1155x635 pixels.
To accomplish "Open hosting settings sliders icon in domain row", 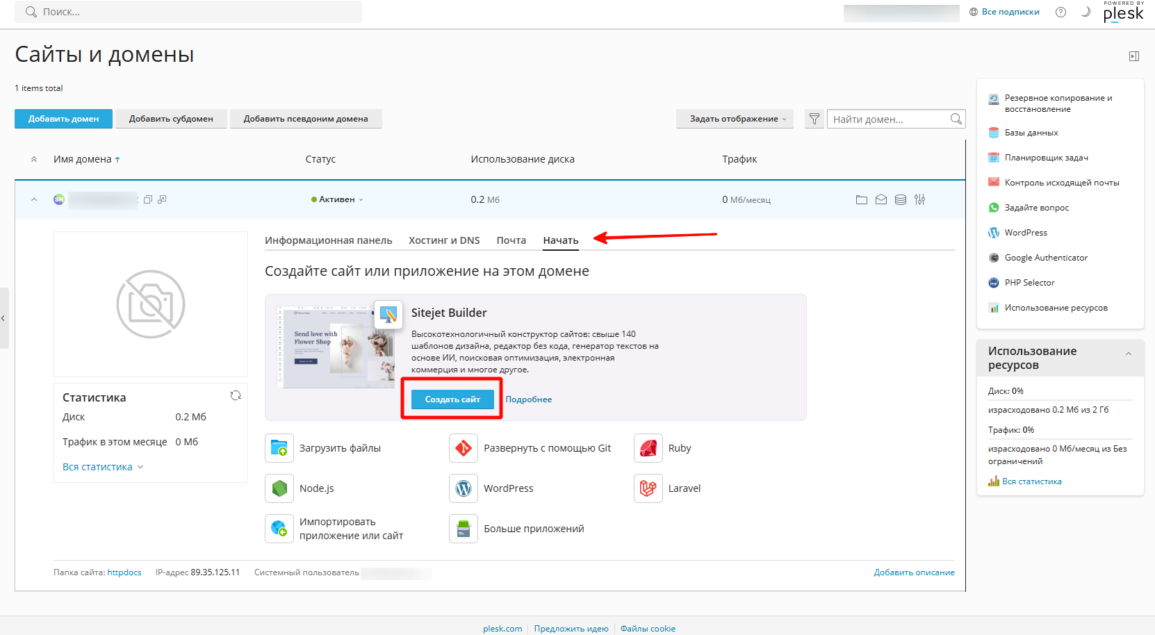I will (x=920, y=199).
